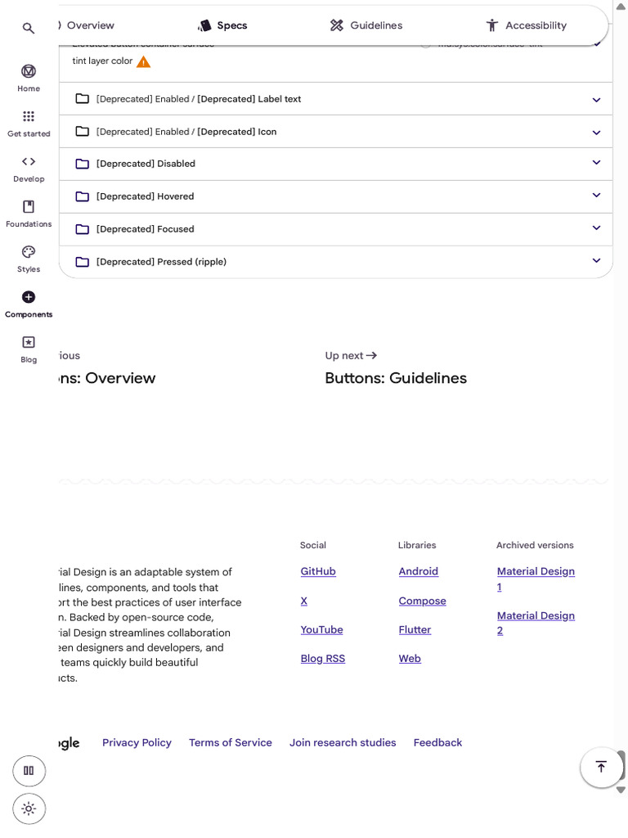
Task: Switch to the Accessibility tab
Action: [526, 25]
